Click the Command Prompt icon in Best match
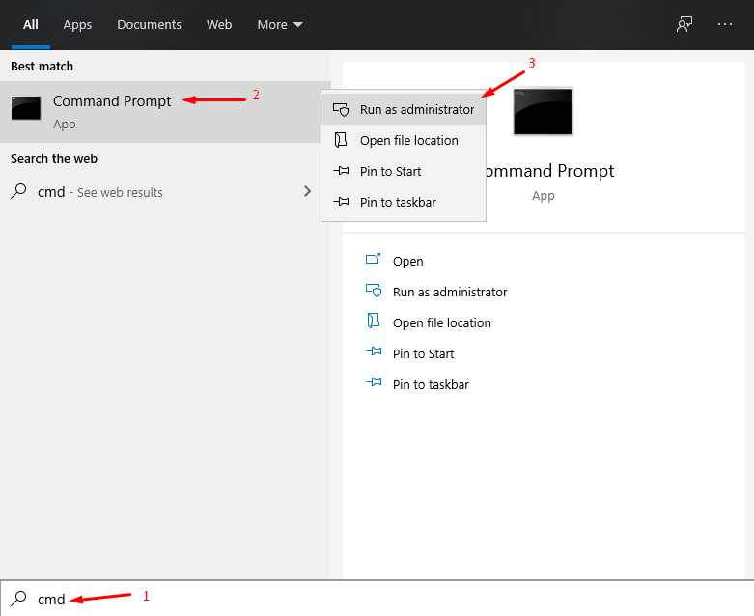The width and height of the screenshot is (754, 616). point(26,108)
